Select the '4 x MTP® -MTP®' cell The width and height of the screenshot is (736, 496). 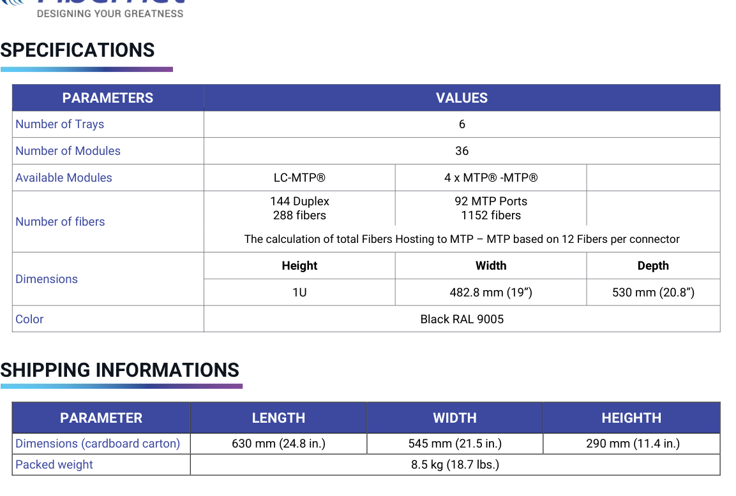point(491,178)
